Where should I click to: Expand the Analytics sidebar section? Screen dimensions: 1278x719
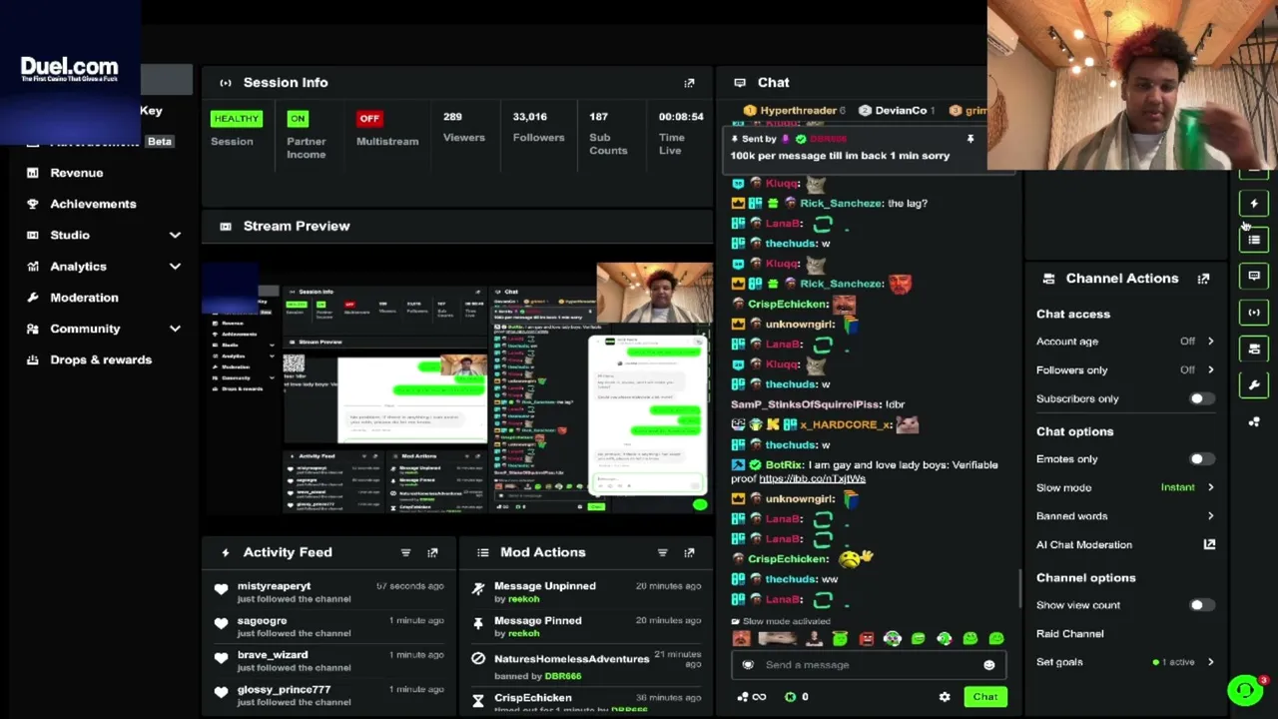pyautogui.click(x=175, y=267)
